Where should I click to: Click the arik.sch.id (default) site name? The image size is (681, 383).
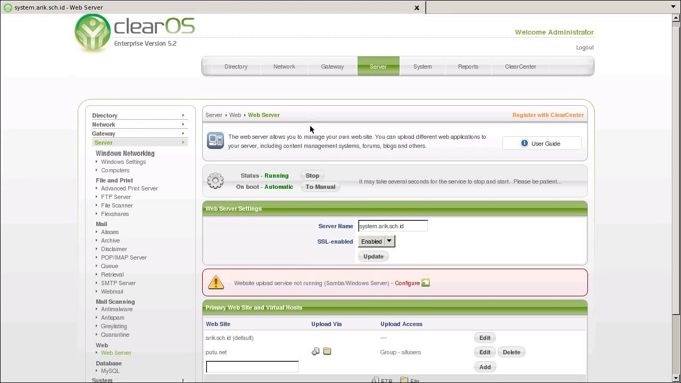pyautogui.click(x=229, y=338)
